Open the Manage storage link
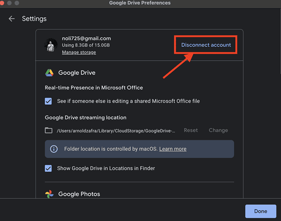Viewport: 281px width, 221px height. [x=79, y=52]
